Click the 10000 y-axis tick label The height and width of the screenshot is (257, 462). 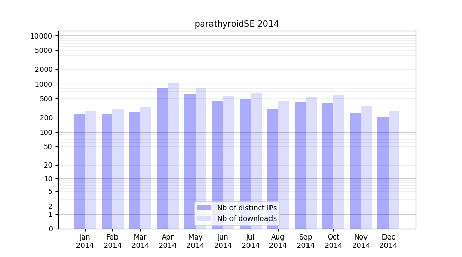click(x=41, y=36)
